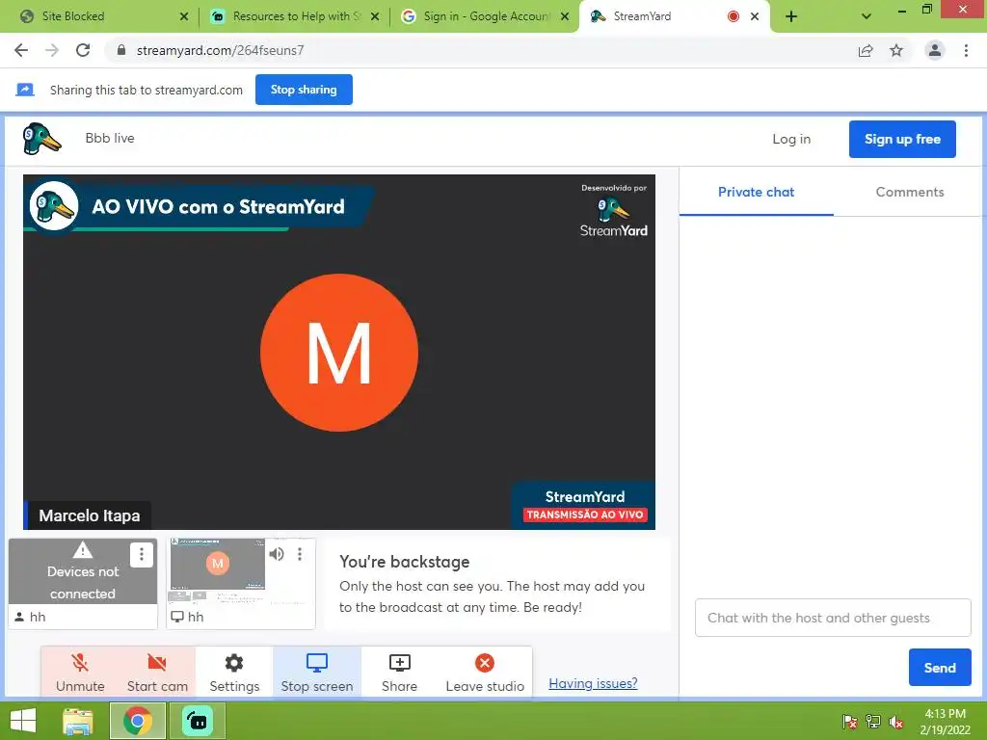987x740 pixels.
Task: Click the Marcelo Itapa name label
Action: pos(90,515)
